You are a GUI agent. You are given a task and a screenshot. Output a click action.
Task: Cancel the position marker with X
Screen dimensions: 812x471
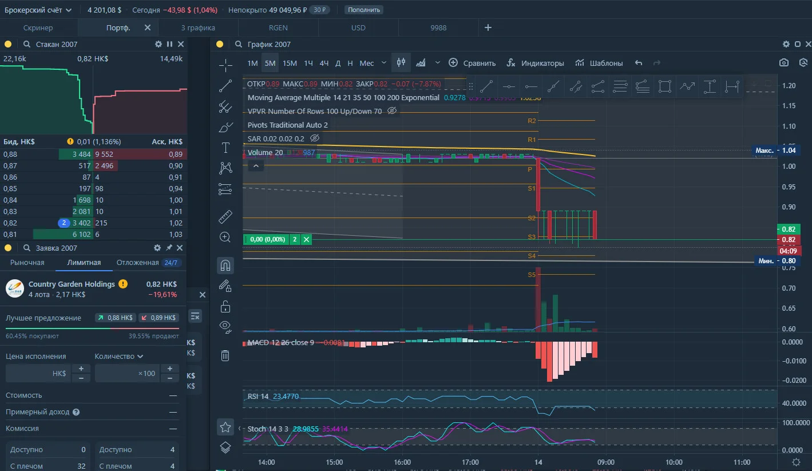(307, 239)
